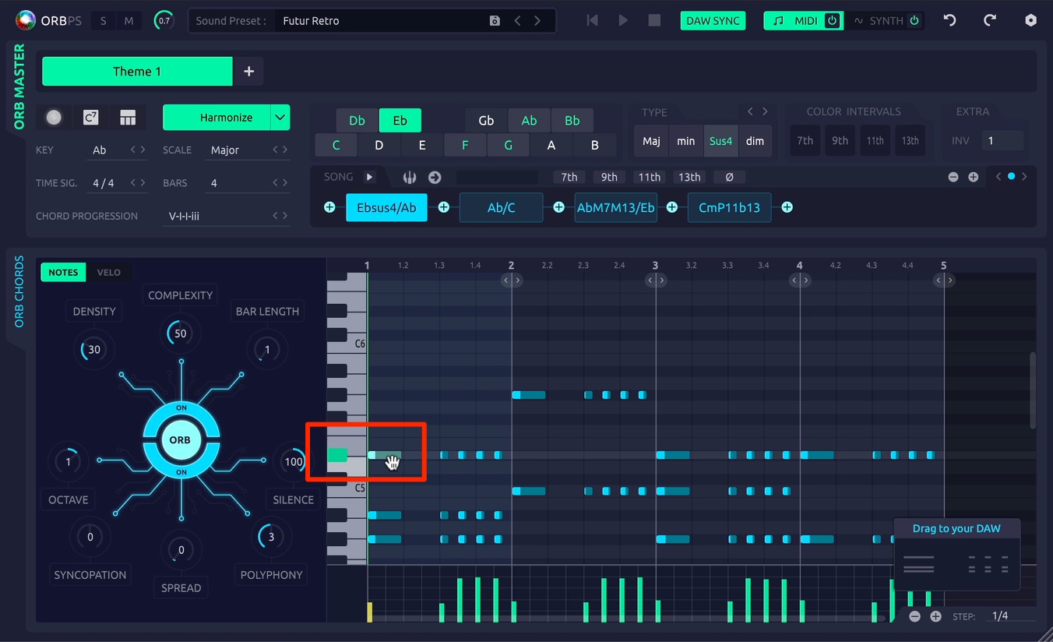Switch to the VELO tab
This screenshot has height=642, width=1053.
click(109, 273)
